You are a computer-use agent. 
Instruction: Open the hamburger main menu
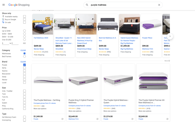coord(4,5)
